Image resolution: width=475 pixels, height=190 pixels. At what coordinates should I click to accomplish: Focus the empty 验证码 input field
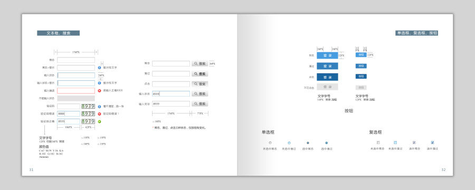point(69,107)
